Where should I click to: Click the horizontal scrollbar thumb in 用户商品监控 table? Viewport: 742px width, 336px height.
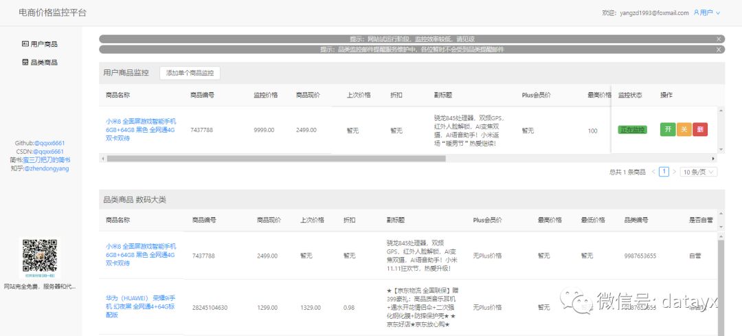pos(276,159)
